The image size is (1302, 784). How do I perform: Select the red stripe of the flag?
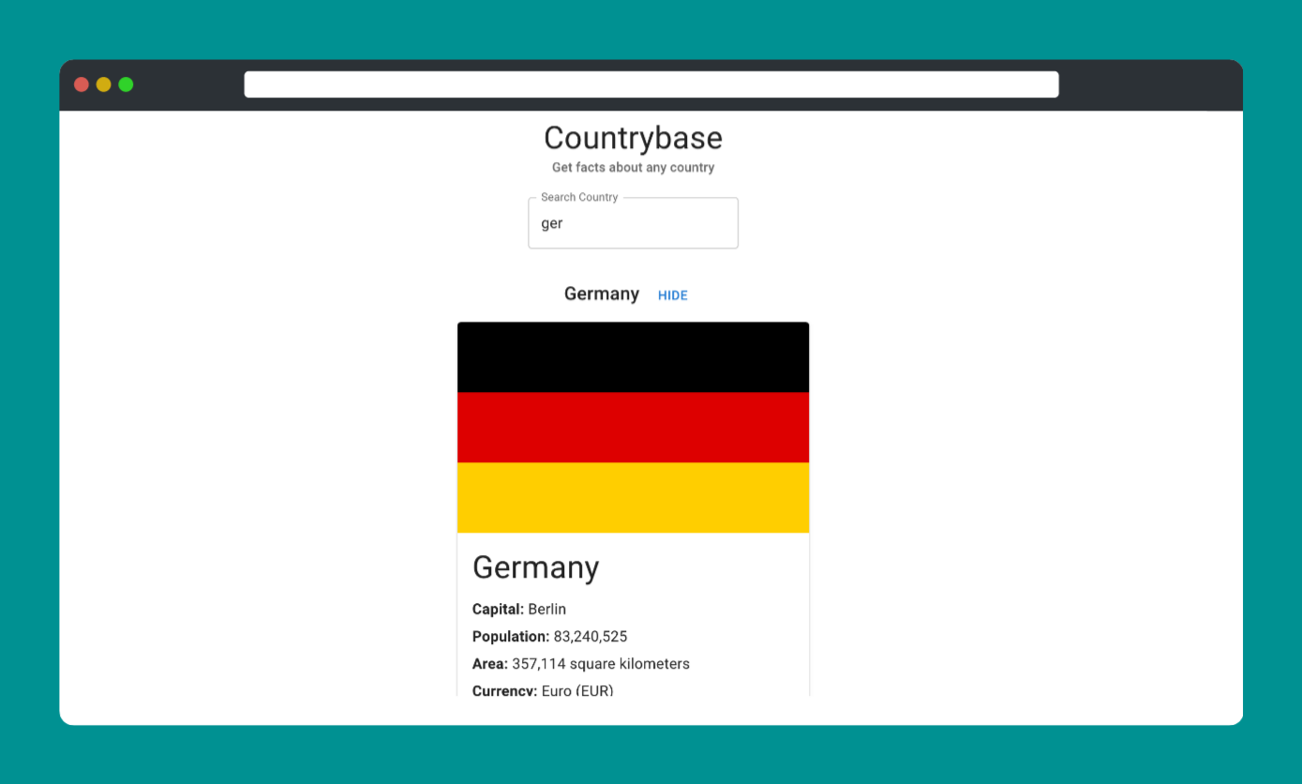[x=633, y=427]
